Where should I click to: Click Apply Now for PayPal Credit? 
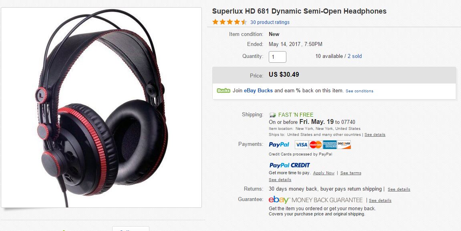(x=324, y=173)
